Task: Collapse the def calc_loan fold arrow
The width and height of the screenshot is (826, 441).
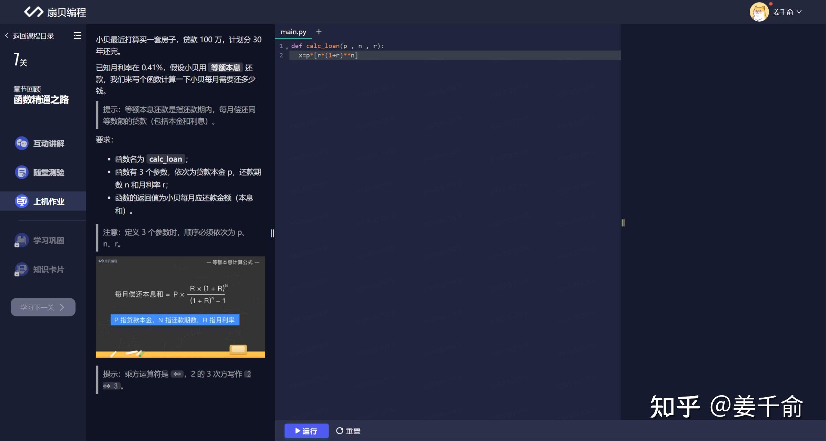Action: (287, 48)
